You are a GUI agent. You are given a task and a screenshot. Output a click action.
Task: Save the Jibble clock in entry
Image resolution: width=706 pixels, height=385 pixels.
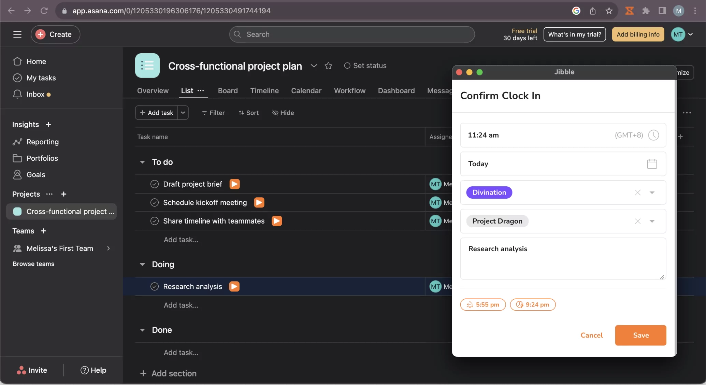coord(640,335)
